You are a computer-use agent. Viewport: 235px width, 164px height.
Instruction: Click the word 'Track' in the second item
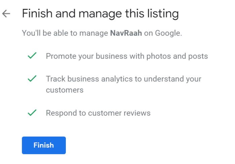(56, 79)
